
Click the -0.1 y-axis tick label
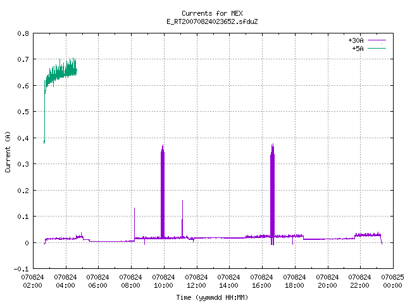click(x=21, y=269)
